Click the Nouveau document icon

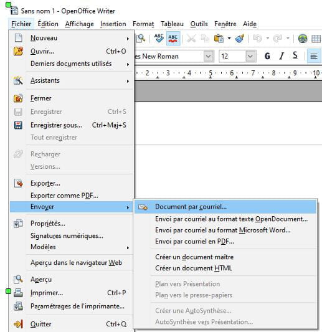(x=18, y=38)
